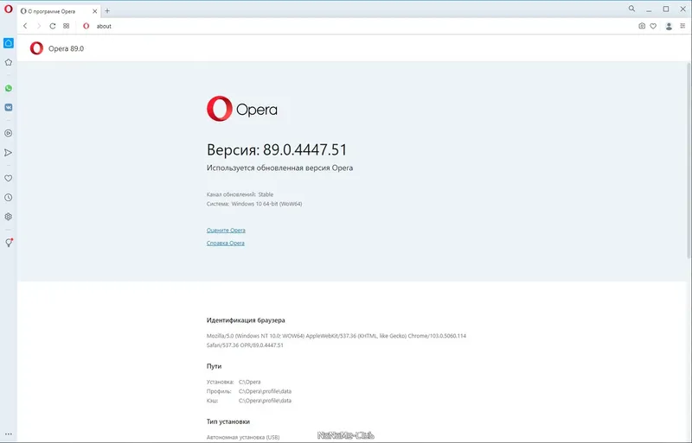Open a new tab with plus button
Viewport: 692px width, 443px height.
point(107,11)
